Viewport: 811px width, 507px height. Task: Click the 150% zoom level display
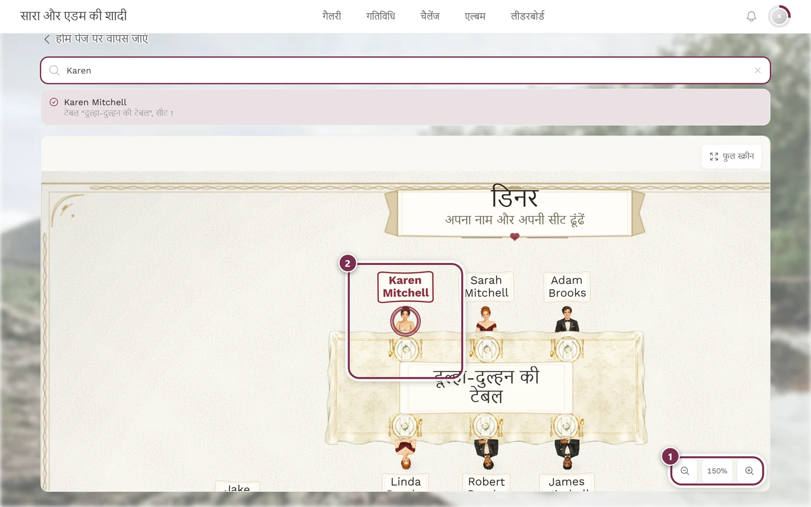pyautogui.click(x=717, y=471)
